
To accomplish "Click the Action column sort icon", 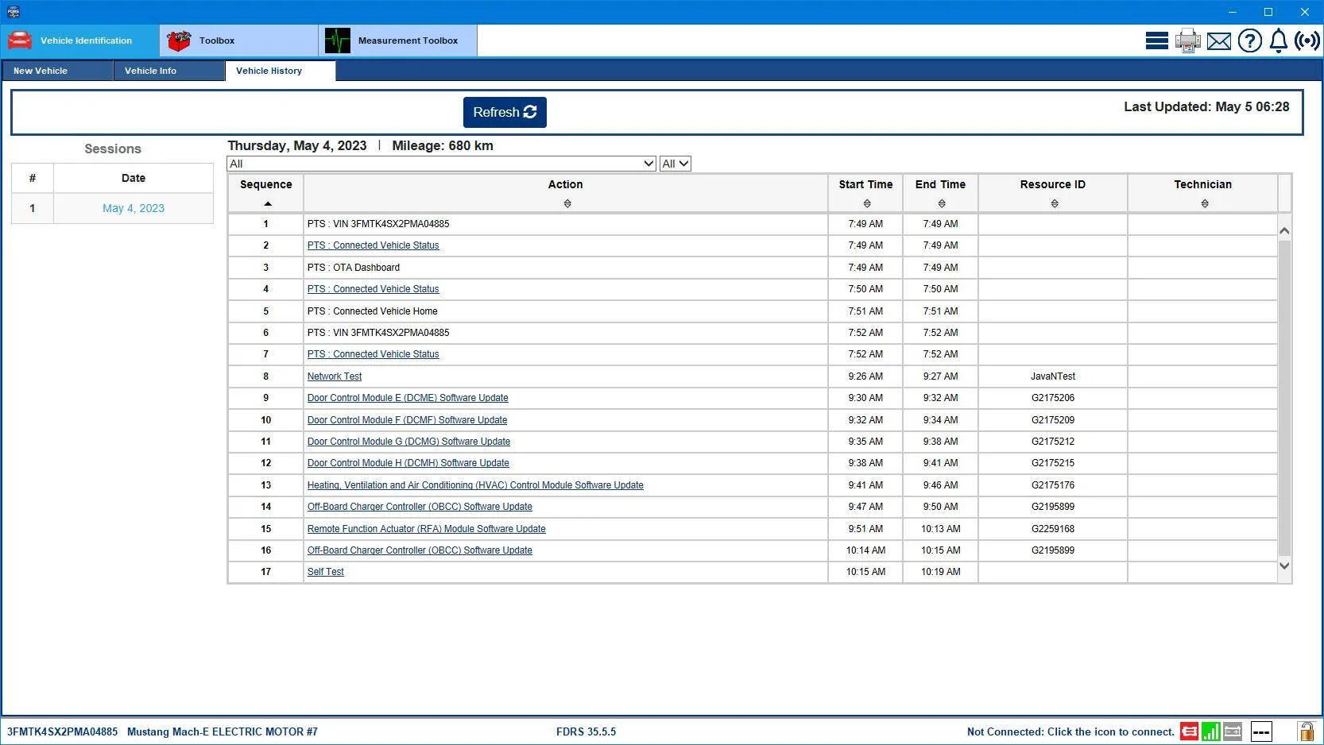I will point(567,204).
